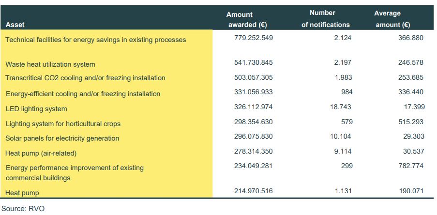Select the "LED lighting system" asset cell
The height and width of the screenshot is (215, 437).
(36, 109)
